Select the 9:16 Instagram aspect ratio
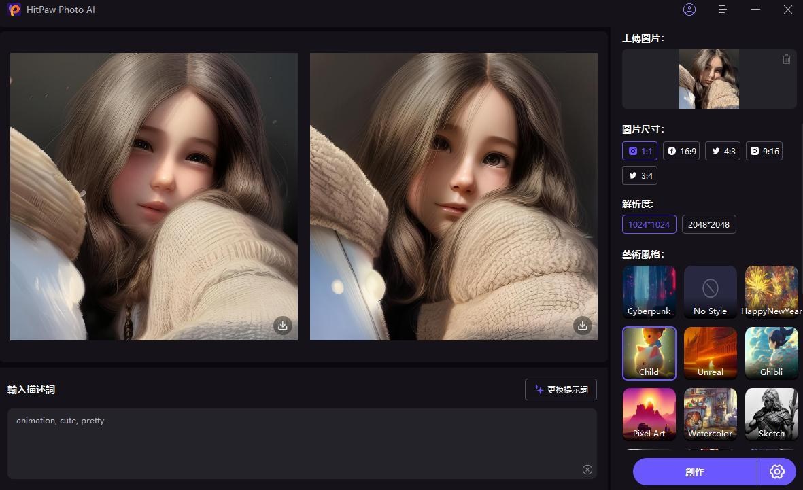This screenshot has width=803, height=490. pos(764,151)
